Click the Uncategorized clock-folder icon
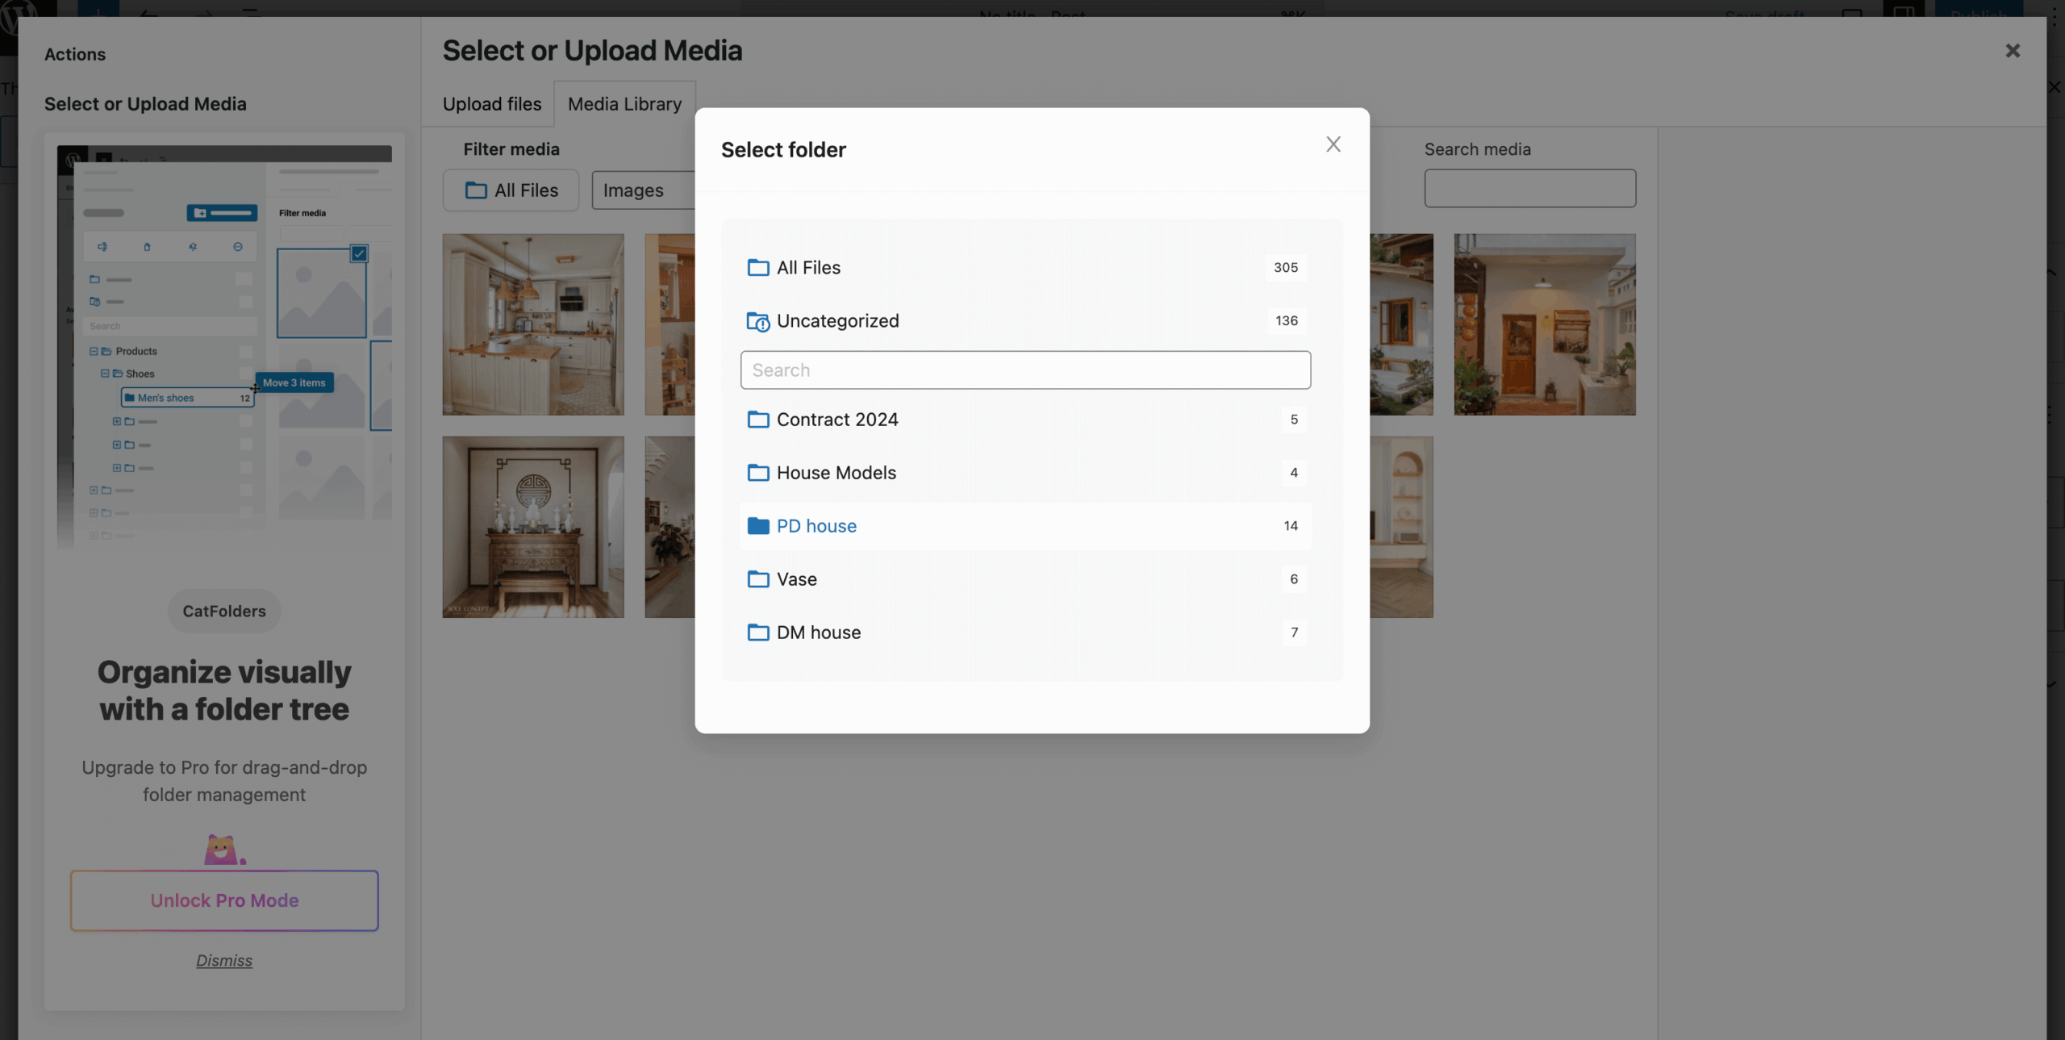 [x=757, y=321]
